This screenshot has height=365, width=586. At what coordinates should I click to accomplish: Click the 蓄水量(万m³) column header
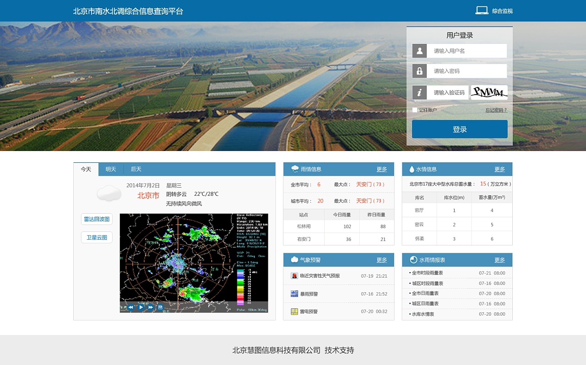pos(492,198)
